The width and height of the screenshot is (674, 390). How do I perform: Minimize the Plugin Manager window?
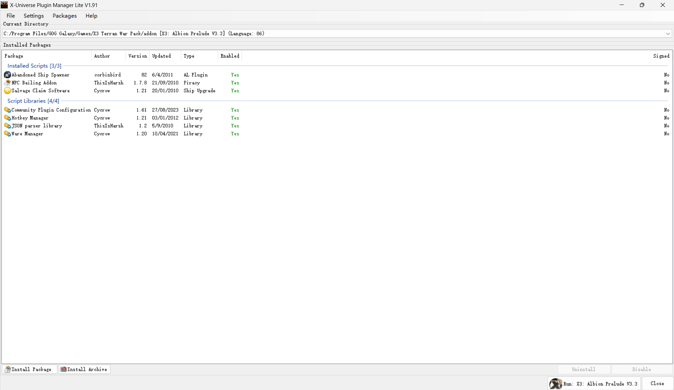pyautogui.click(x=622, y=5)
